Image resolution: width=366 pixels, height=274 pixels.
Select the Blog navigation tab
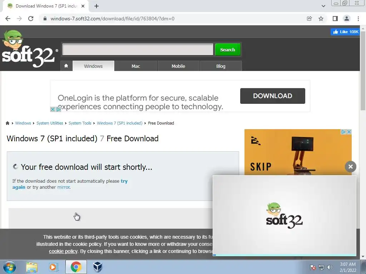click(x=221, y=66)
